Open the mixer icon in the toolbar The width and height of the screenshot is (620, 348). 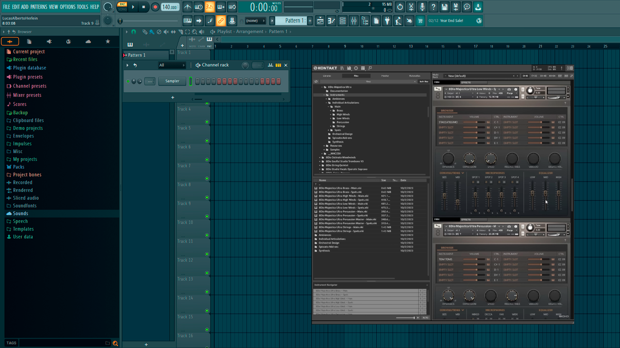tap(354, 21)
